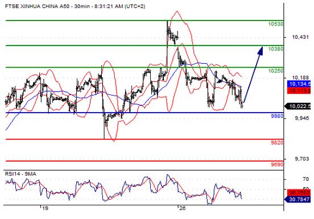Click the 9,703 price axis value
314x219 pixels.
(x=302, y=159)
